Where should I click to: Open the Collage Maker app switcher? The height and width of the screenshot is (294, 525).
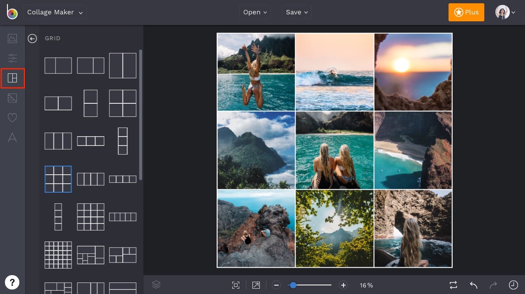(55, 12)
